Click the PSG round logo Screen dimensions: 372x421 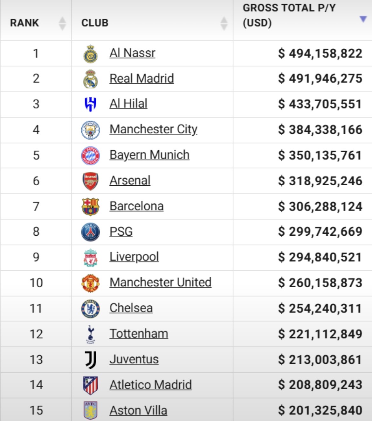coord(91,232)
